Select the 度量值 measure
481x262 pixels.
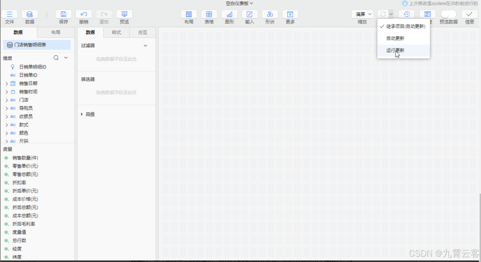point(19,232)
